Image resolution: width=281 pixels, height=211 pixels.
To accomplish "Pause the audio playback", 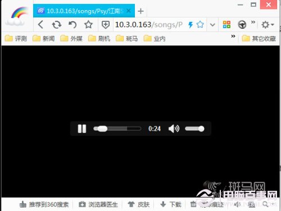I will (82, 129).
